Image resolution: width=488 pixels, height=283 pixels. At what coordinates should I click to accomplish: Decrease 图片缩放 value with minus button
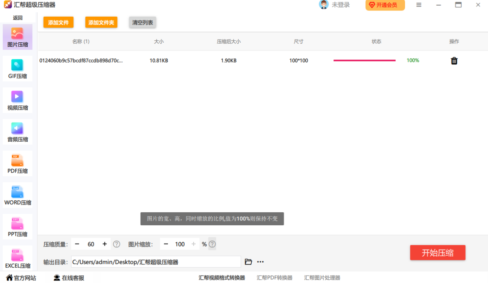166,244
